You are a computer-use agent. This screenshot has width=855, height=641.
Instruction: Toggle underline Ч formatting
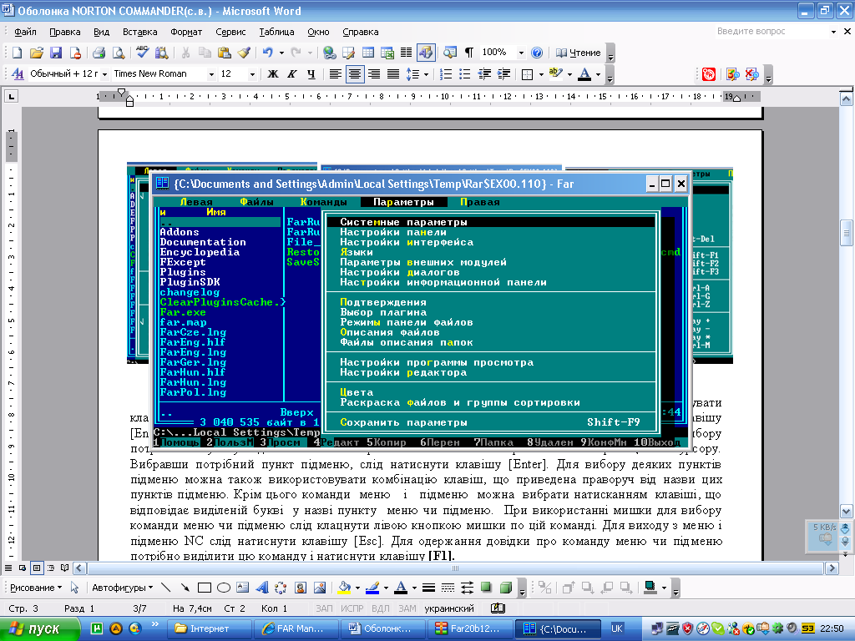click(x=311, y=74)
